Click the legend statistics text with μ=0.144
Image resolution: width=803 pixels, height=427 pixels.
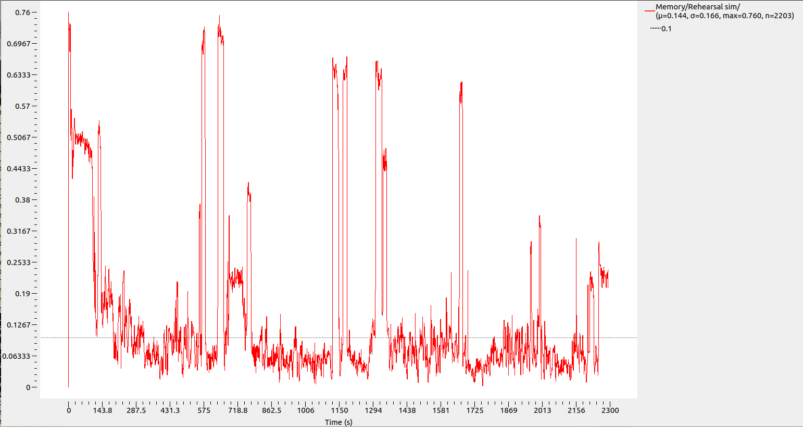tap(724, 16)
